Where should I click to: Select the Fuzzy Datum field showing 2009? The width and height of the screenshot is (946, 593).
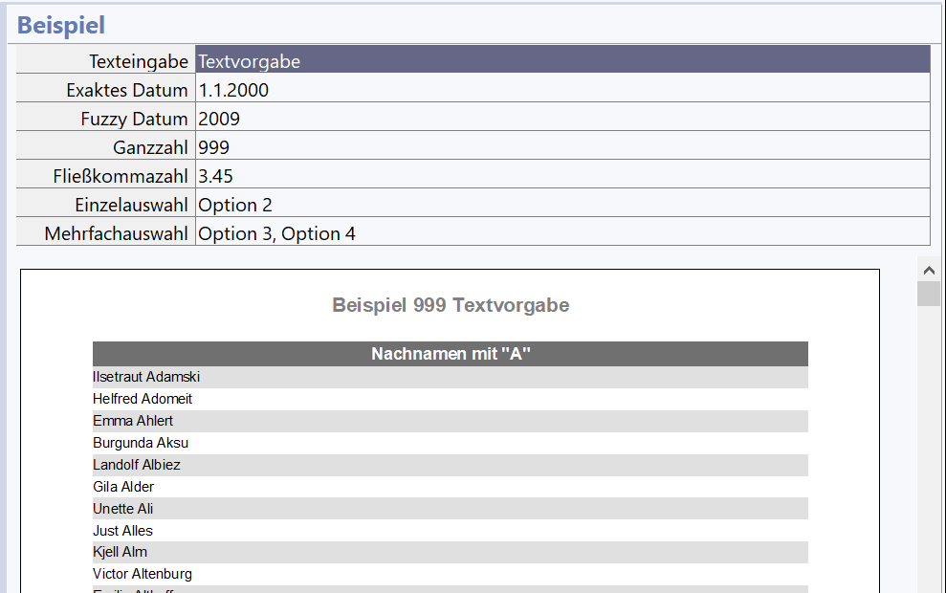click(562, 119)
